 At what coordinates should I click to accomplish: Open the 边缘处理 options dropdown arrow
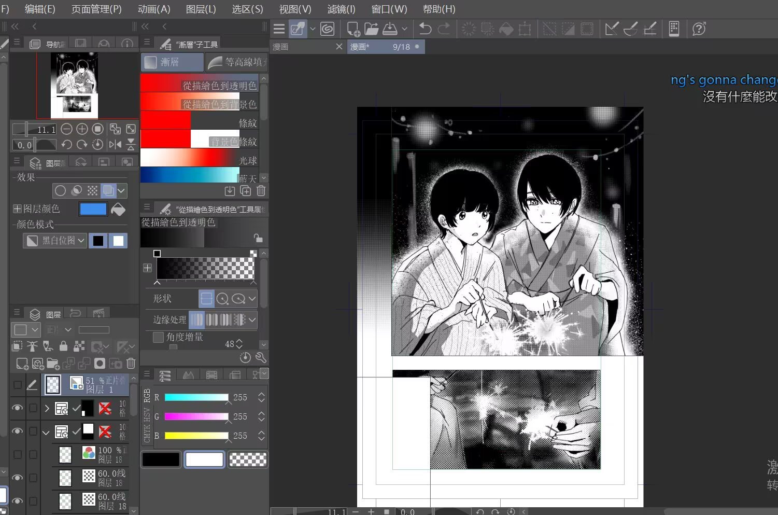pyautogui.click(x=252, y=319)
